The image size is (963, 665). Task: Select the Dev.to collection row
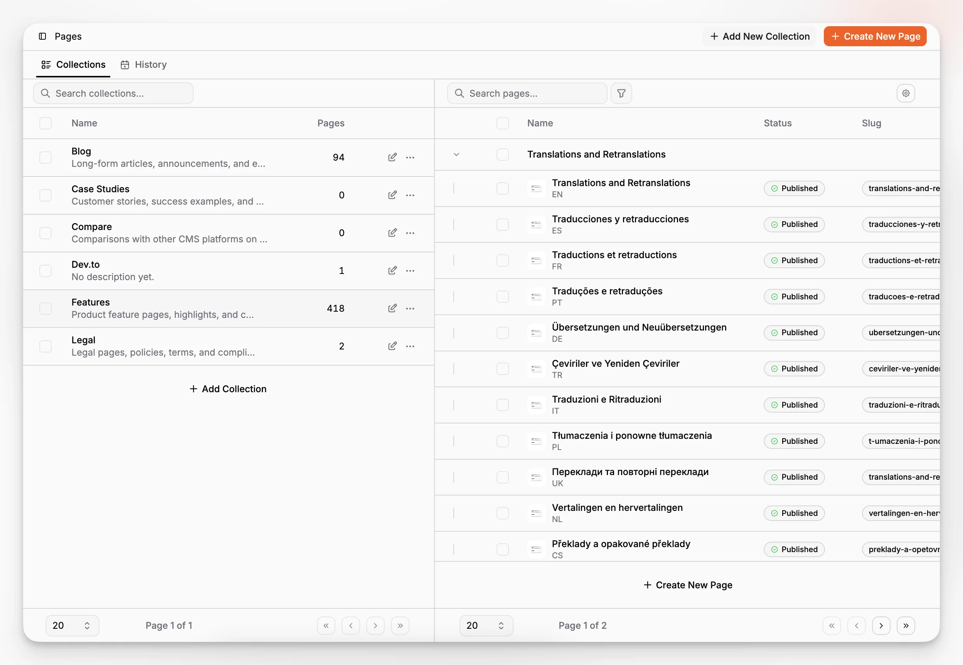[229, 271]
